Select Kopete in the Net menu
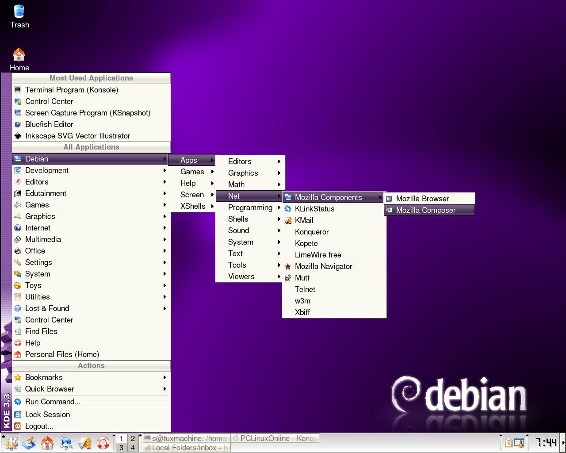The width and height of the screenshot is (566, 453). pos(334,243)
